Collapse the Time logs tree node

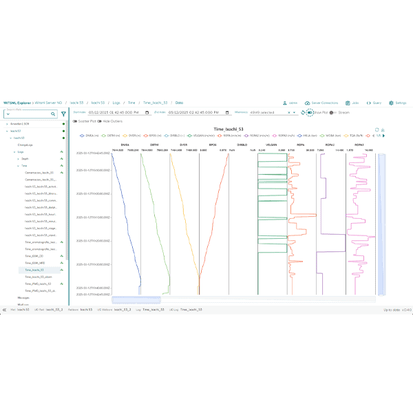point(19,166)
